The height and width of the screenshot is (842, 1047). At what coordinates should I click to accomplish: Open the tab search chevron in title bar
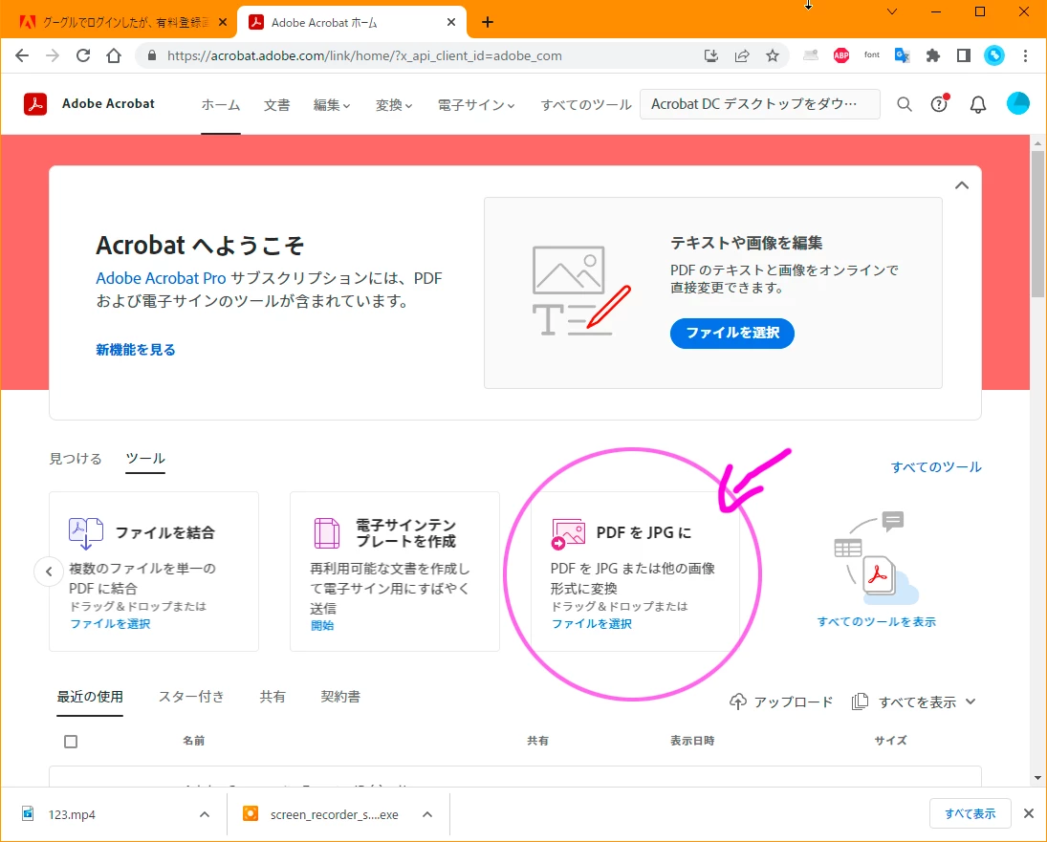891,11
